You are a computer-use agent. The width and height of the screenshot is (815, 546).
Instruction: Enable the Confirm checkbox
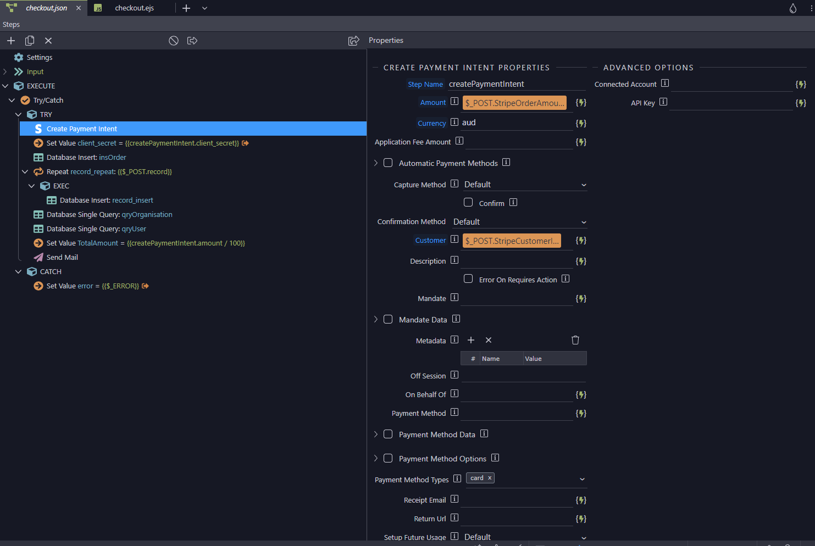tap(468, 202)
